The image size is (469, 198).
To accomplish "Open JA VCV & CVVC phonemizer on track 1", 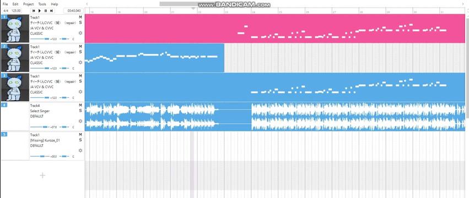I will [x=41, y=28].
